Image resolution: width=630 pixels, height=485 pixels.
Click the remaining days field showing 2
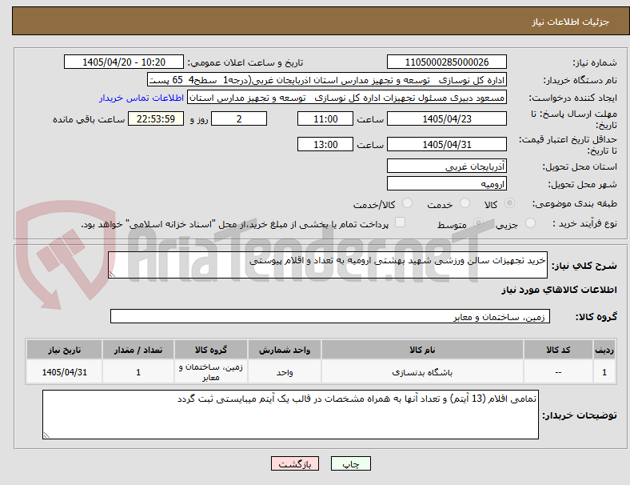(x=239, y=119)
